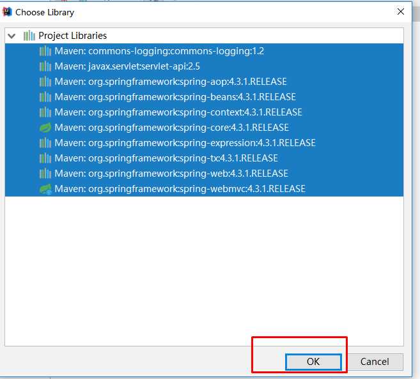Select the spring-core:4.3.1.RELEASE row
This screenshot has height=379, width=420.
tap(204, 128)
